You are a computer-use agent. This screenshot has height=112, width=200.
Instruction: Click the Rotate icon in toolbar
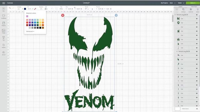86,9
